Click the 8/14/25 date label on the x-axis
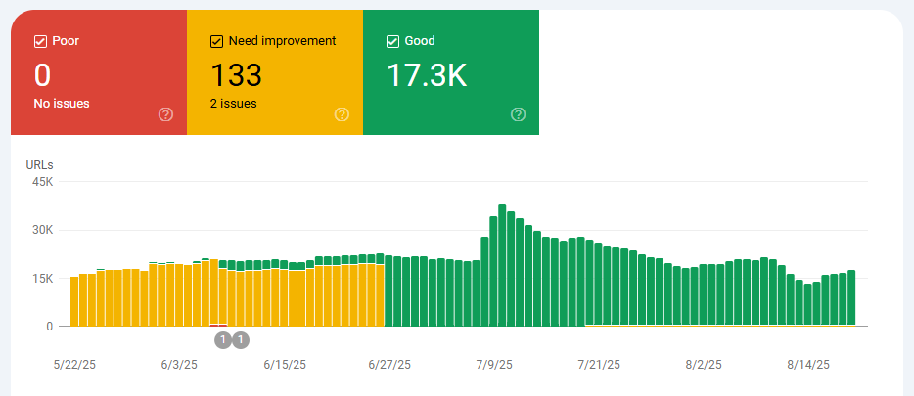The height and width of the screenshot is (396, 914). pos(809,365)
